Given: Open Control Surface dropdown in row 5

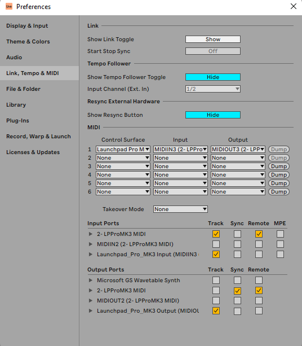Looking at the screenshot, I should click(x=123, y=183).
